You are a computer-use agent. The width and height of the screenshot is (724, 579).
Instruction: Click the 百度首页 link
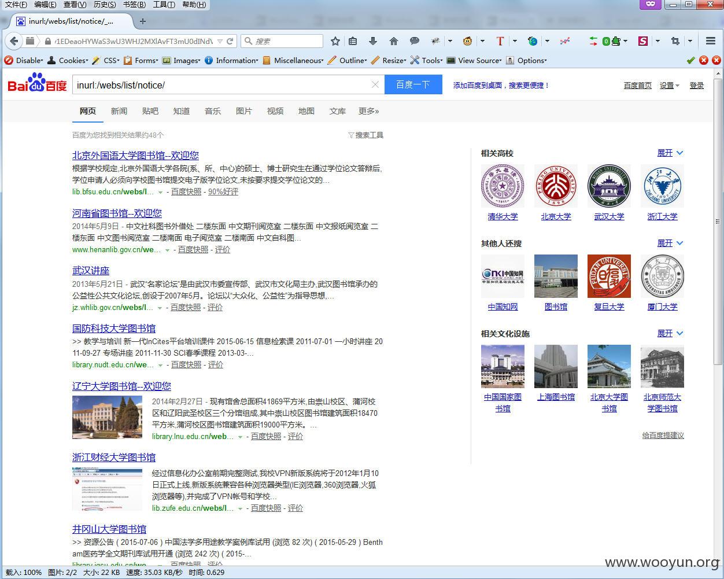[x=638, y=85]
